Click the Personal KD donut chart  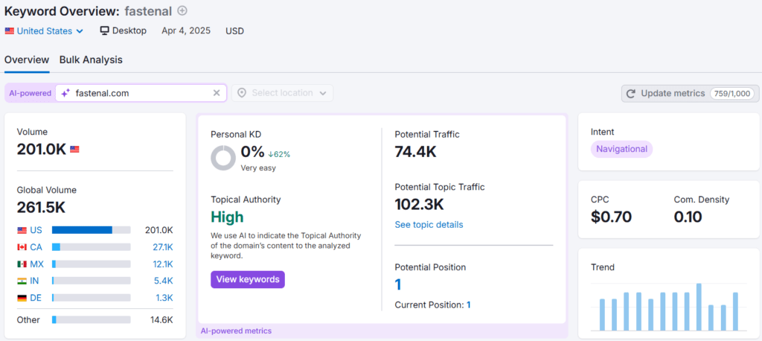point(223,158)
